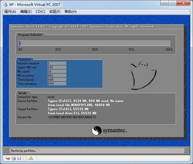Viewport: 193px width, 164px height.
Task: Click the source partition Fat32 9538 MB line
Action: (86, 101)
